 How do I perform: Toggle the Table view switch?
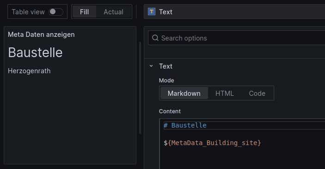click(56, 12)
